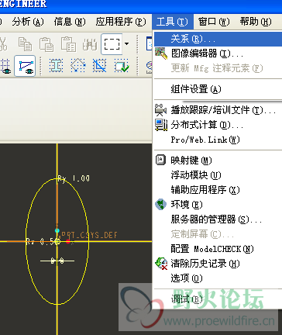Image resolution: width=282 pixels, height=335 pixels.
Task: Open the selection-box dropdown arrow
Action: (126, 44)
